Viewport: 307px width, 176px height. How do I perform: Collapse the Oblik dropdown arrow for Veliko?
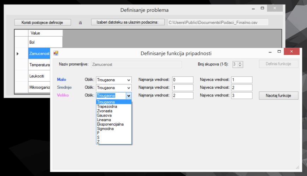click(x=129, y=96)
